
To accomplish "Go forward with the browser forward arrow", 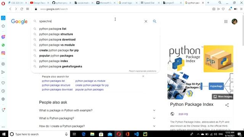I will pos(16,9).
